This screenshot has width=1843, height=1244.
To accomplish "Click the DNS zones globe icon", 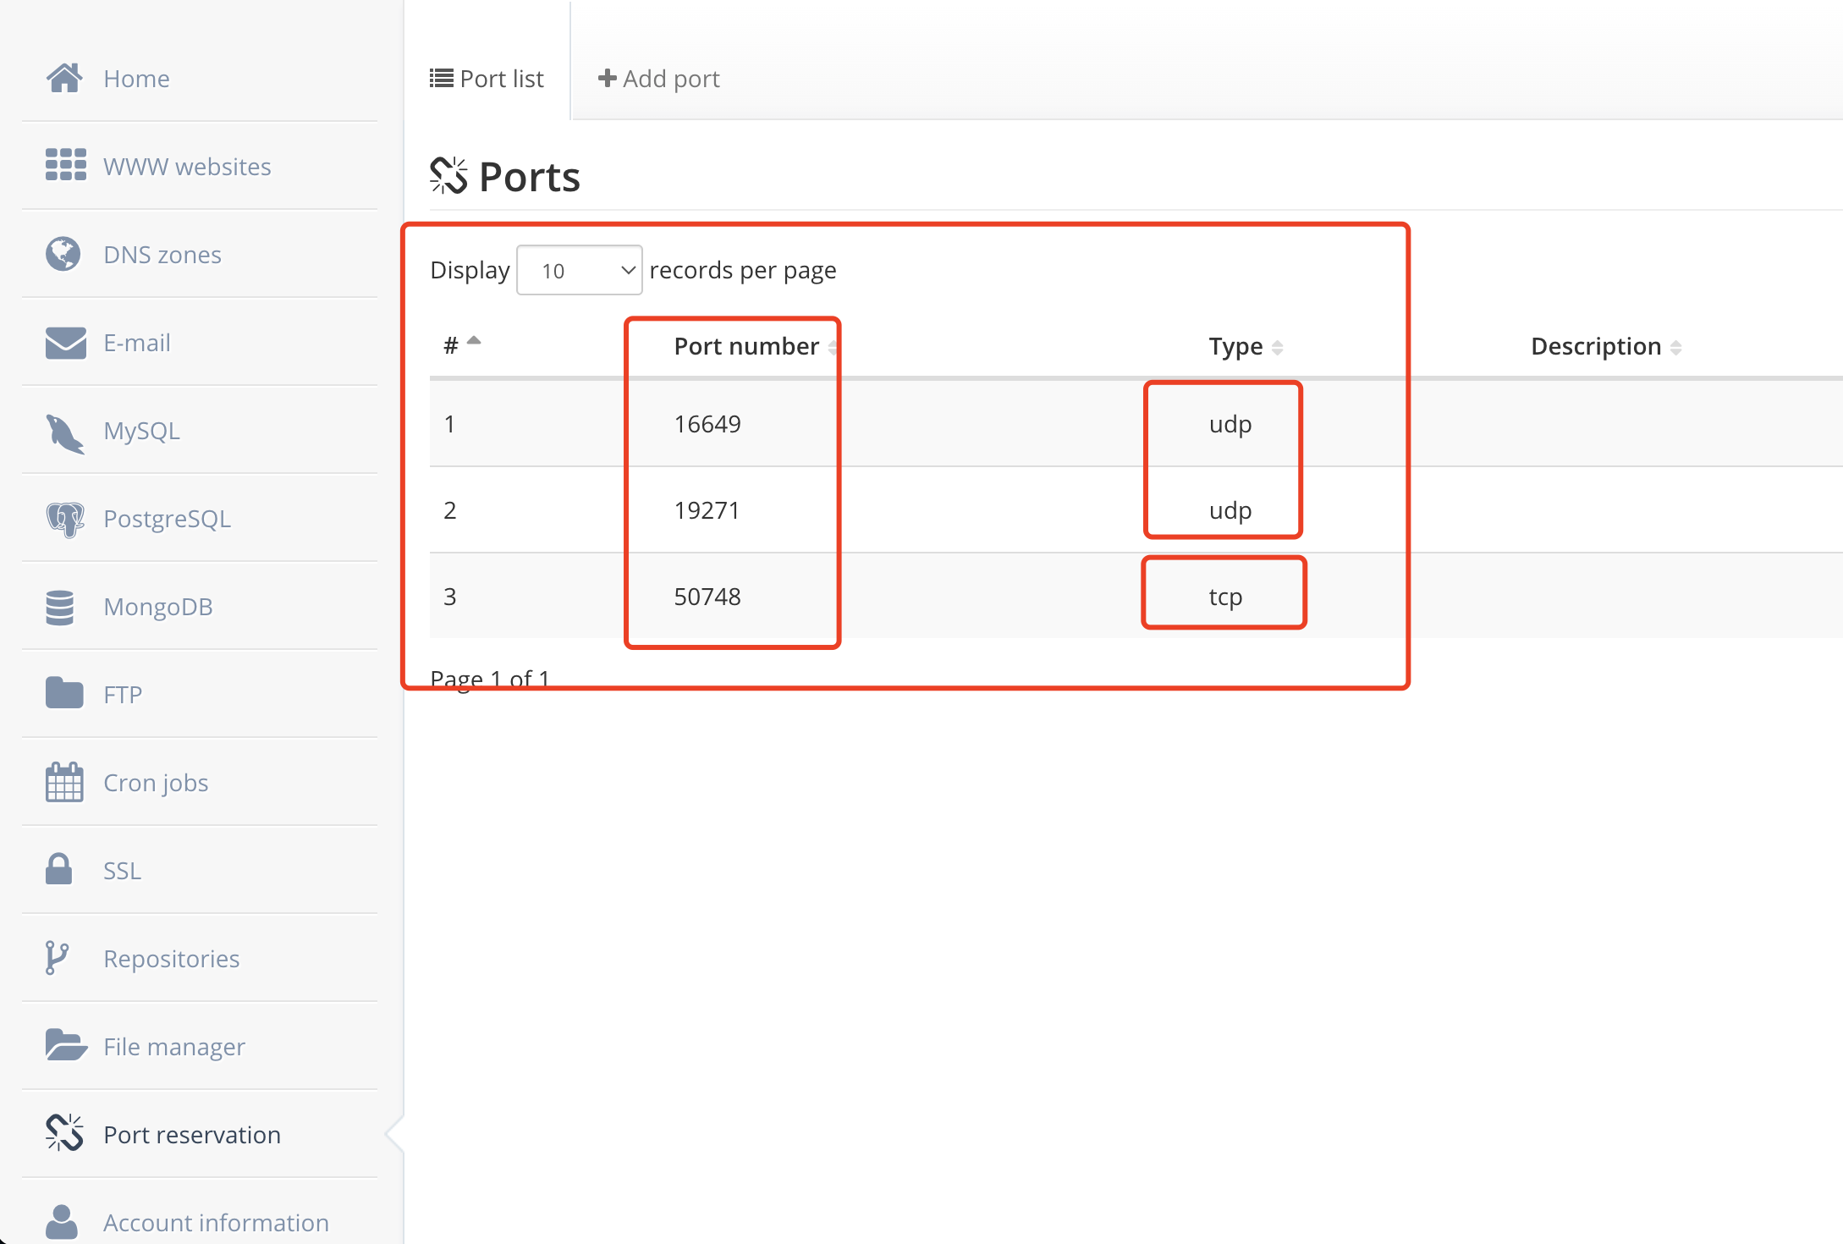I will tap(63, 254).
